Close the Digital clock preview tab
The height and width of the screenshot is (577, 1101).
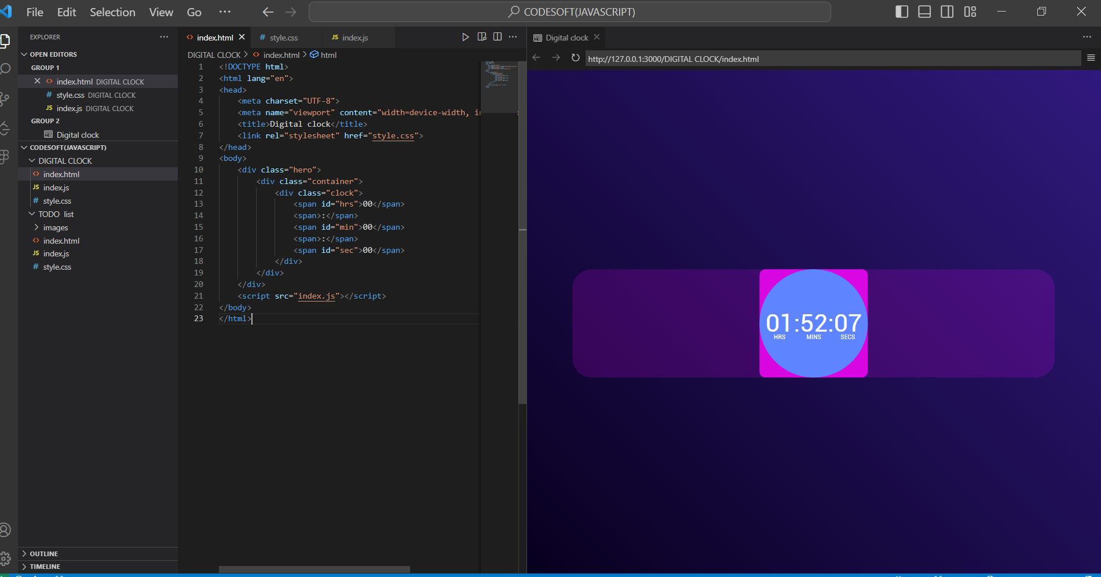[597, 37]
